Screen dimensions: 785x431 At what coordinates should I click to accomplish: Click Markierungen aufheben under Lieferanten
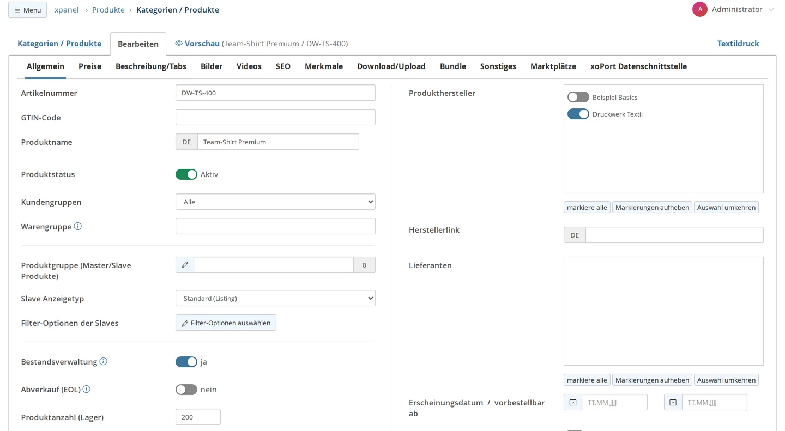click(652, 380)
